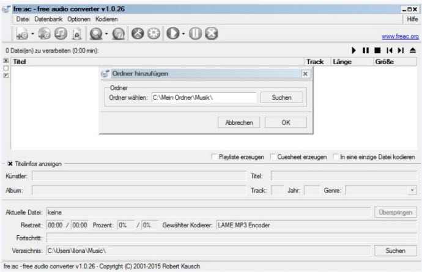Image resolution: width=422 pixels, height=272 pixels.
Task: Sort joblist by Titel column header
Action: [x=157, y=62]
